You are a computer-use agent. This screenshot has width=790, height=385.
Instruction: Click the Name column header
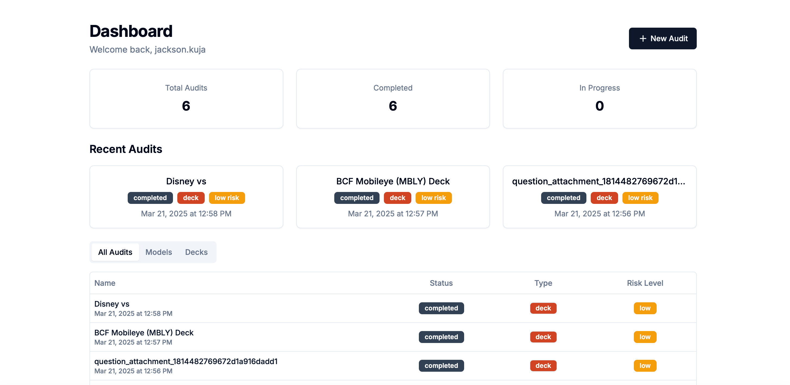105,283
